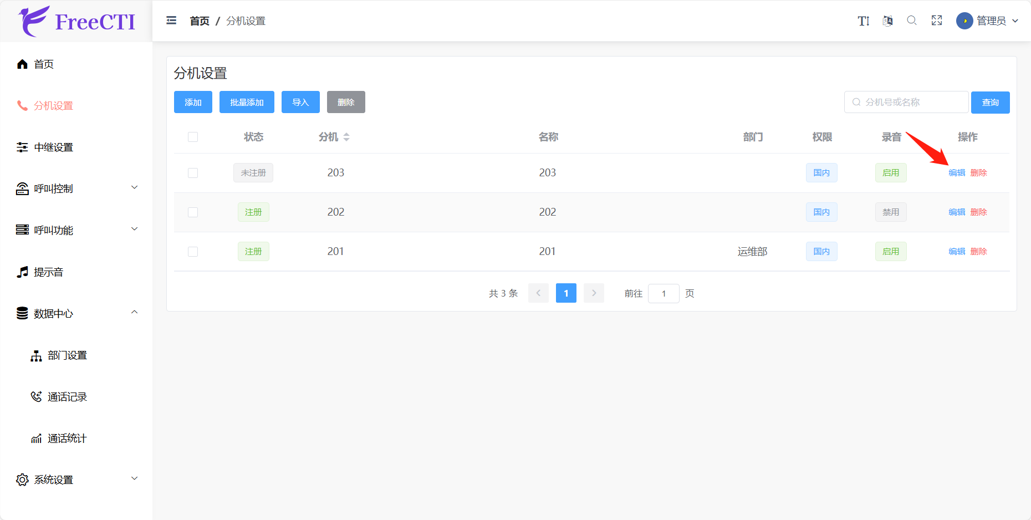Screen dimensions: 1031x520
Task: Click the FreeCTI logo
Action: (76, 21)
